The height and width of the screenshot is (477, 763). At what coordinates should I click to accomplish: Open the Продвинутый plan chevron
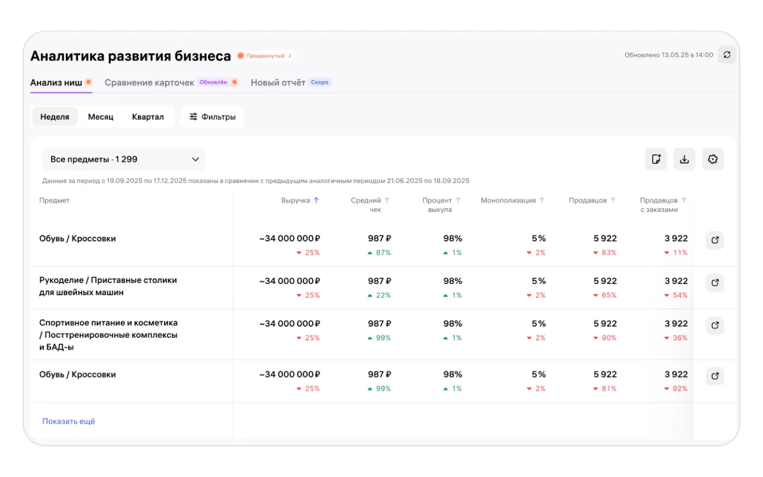(x=290, y=56)
